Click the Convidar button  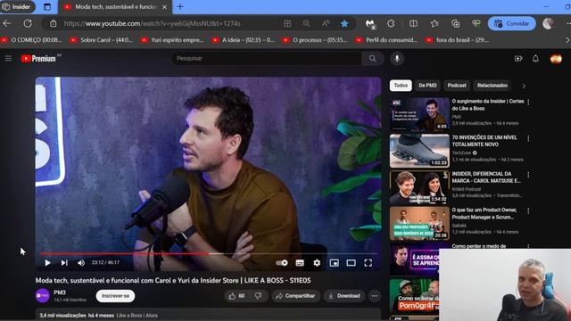(511, 24)
